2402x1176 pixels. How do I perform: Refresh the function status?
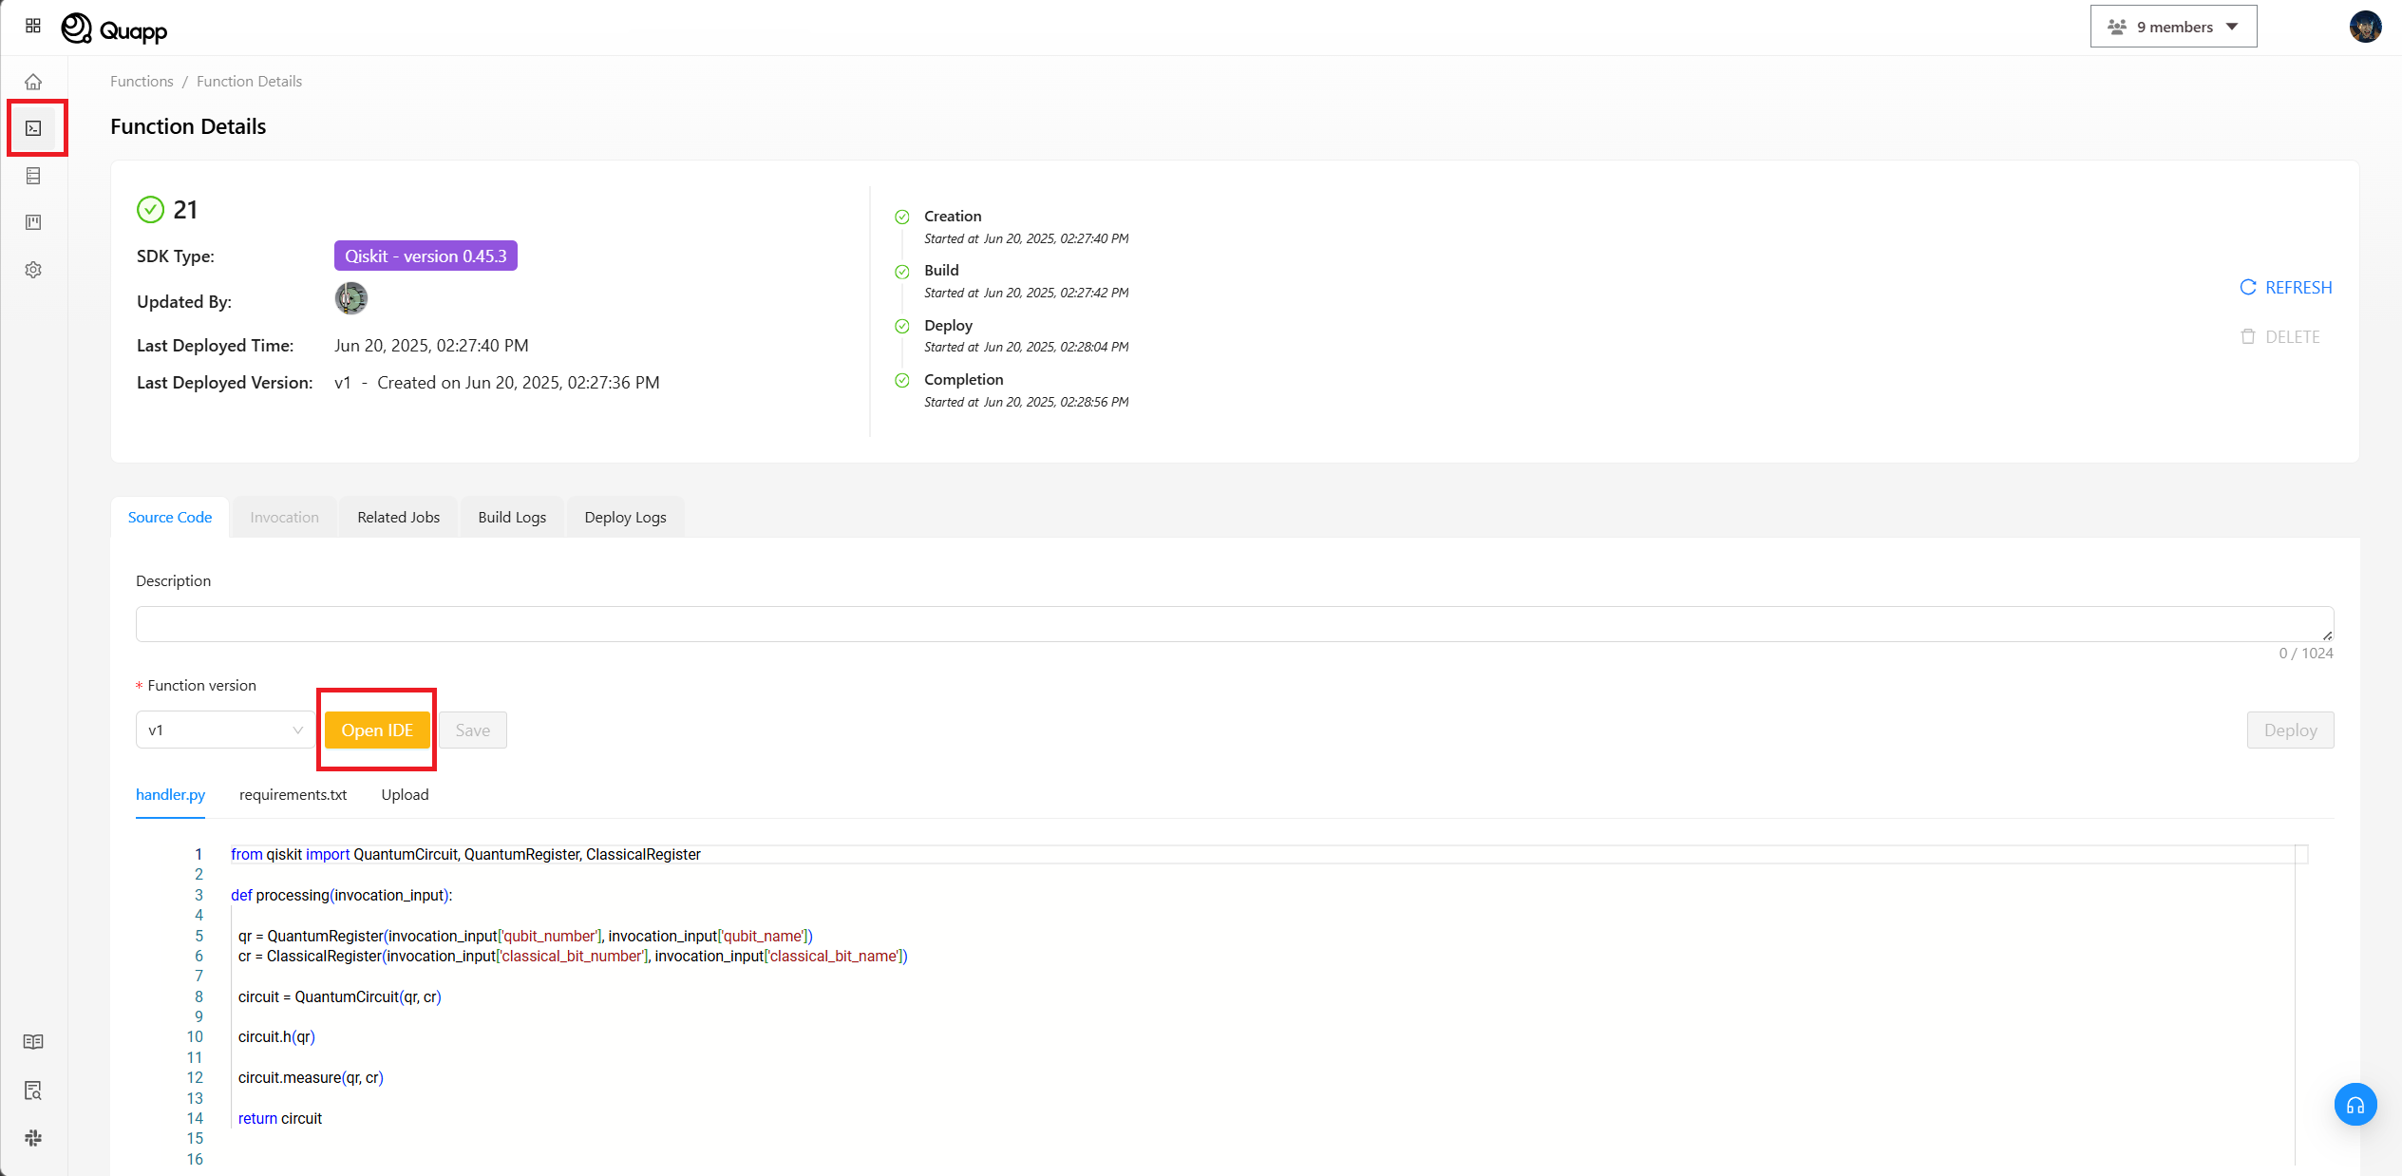coord(2285,287)
